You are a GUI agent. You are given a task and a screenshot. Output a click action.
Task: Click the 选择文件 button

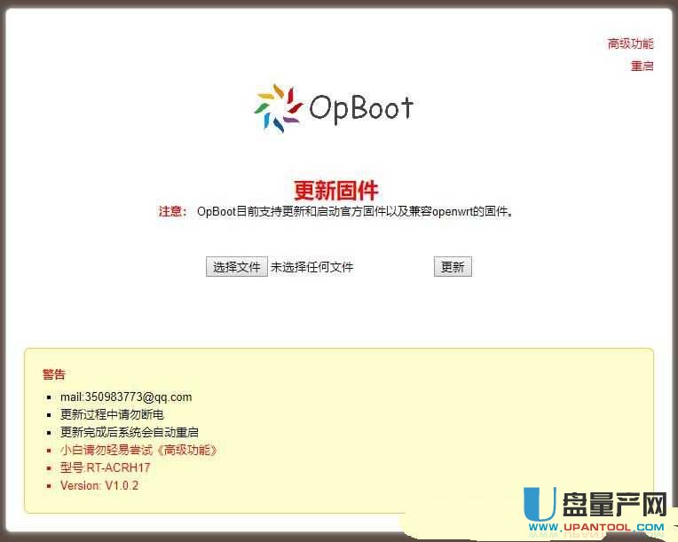[236, 267]
